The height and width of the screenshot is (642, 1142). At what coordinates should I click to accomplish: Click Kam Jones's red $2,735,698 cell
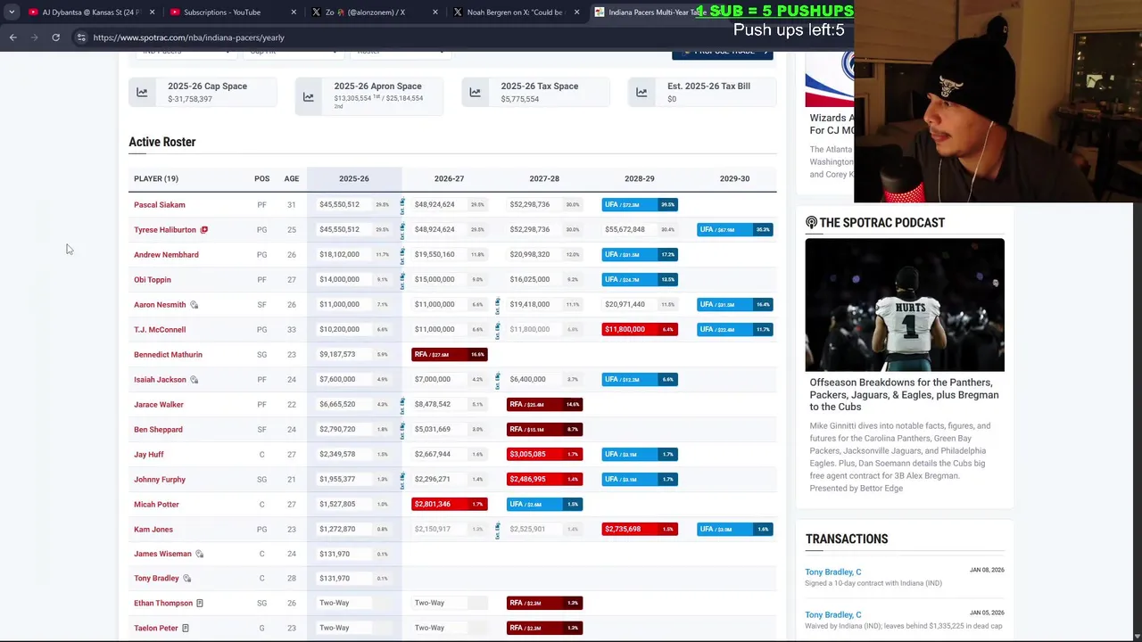(x=640, y=530)
